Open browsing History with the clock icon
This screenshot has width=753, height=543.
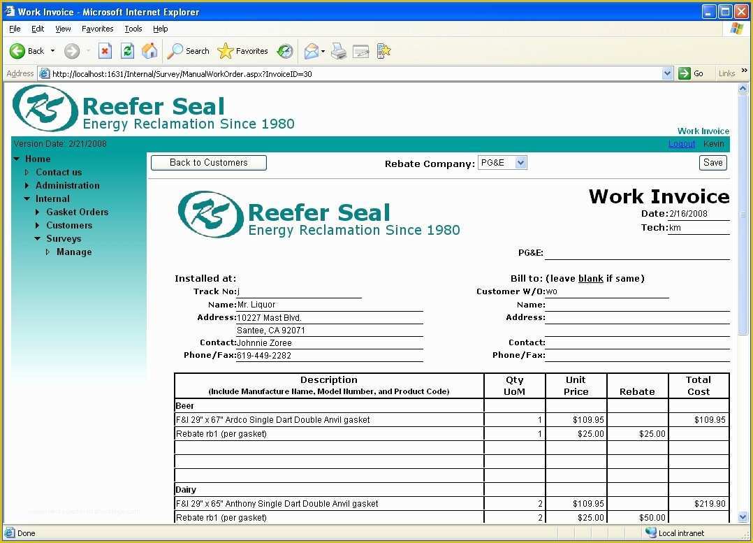coord(285,51)
